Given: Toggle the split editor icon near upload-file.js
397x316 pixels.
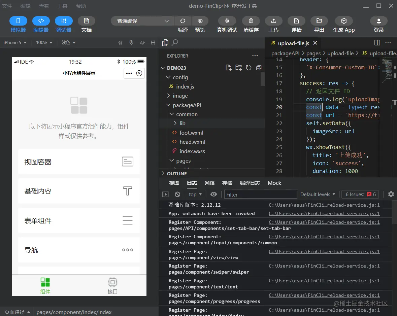Looking at the screenshot, I should point(376,42).
